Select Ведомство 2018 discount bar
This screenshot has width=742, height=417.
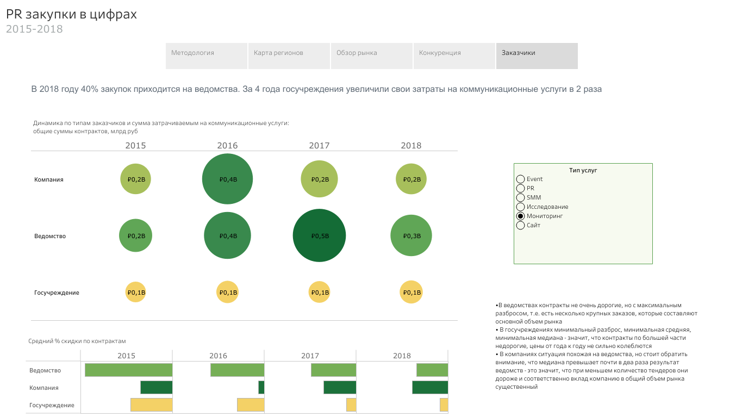click(432, 370)
